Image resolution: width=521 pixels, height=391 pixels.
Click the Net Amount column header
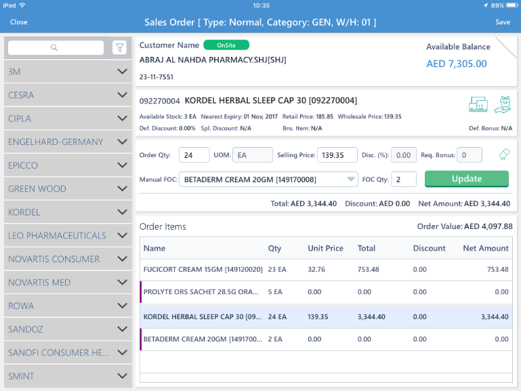[486, 248]
